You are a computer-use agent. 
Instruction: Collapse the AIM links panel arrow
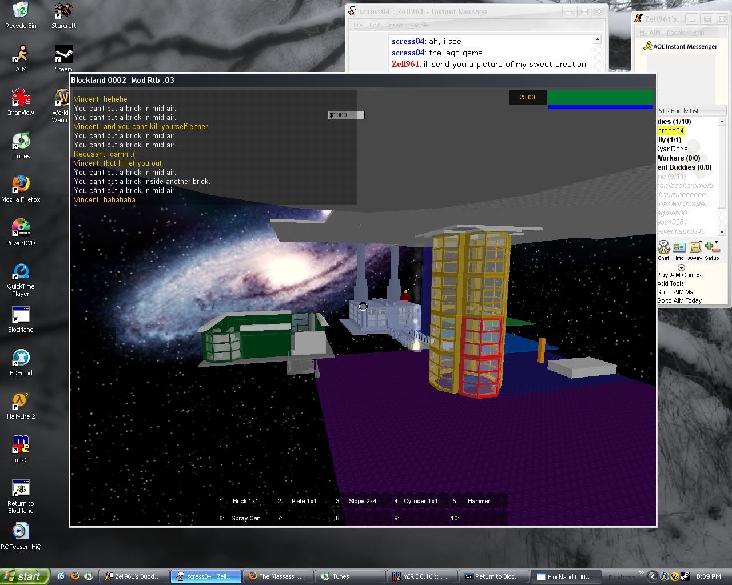(x=681, y=267)
